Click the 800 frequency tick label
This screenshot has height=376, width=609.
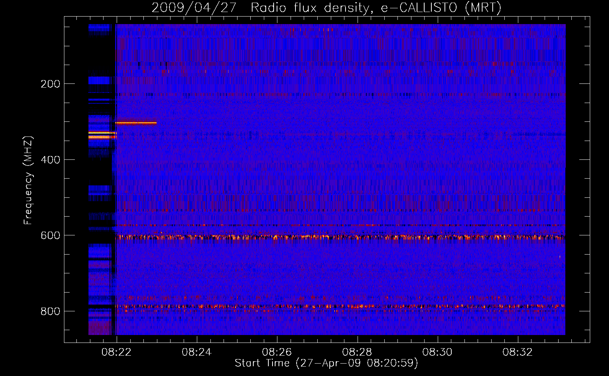[x=50, y=311]
